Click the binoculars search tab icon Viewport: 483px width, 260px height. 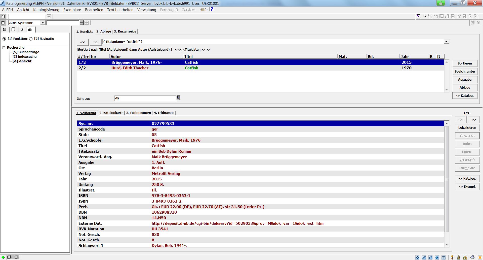30,29
